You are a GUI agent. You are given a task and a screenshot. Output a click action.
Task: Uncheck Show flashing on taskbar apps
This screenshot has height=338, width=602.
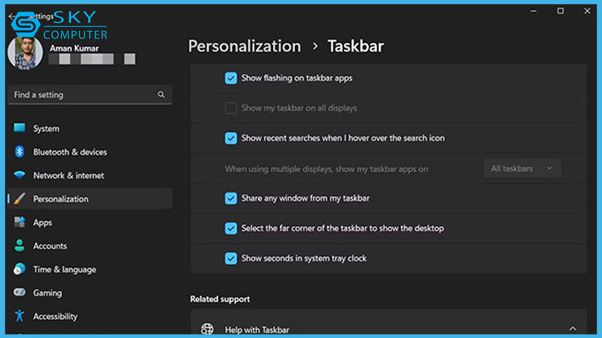coord(230,78)
